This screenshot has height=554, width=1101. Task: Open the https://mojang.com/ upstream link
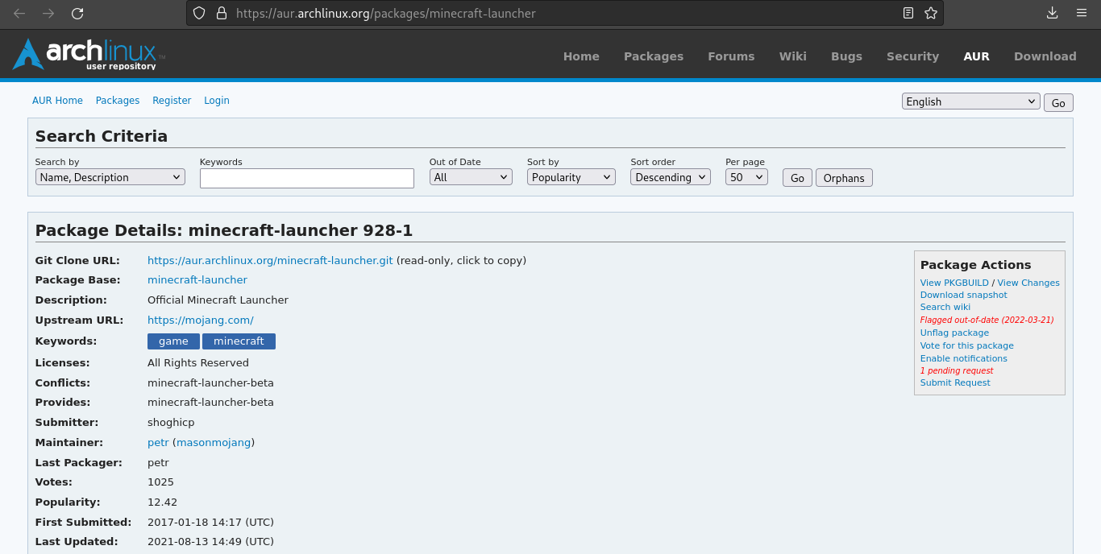(201, 320)
